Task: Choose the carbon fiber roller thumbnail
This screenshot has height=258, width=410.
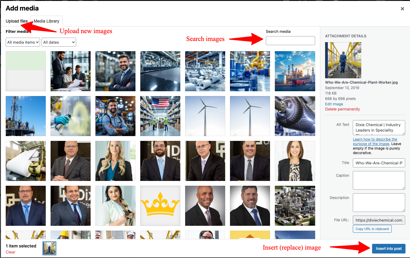Action: pos(295,116)
